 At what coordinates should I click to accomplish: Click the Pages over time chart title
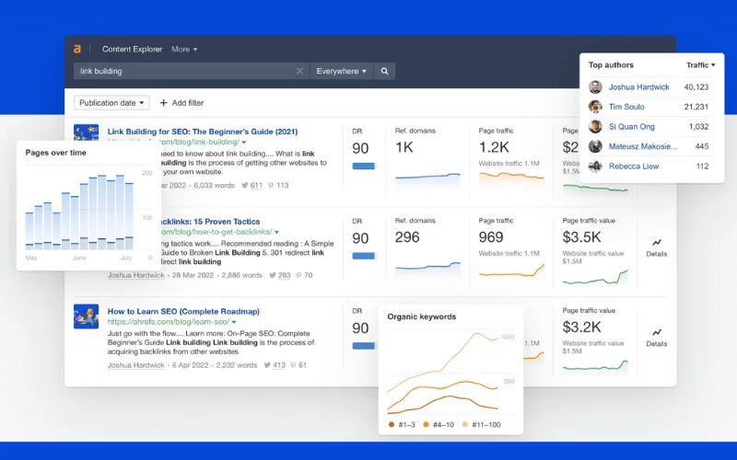click(55, 153)
